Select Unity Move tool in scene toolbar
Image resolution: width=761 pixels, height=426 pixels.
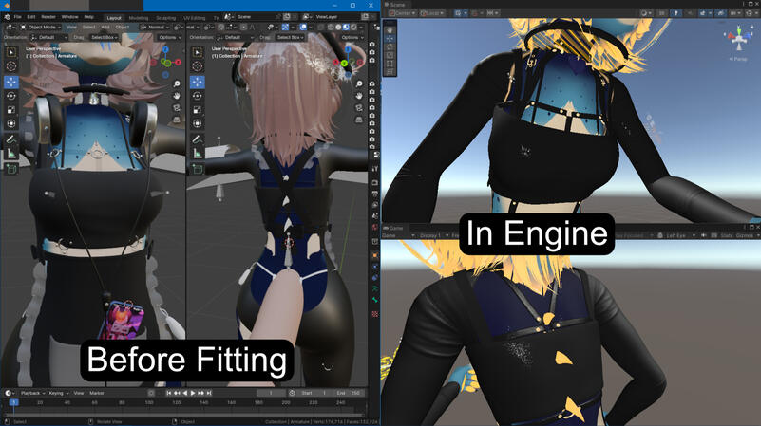tap(390, 38)
